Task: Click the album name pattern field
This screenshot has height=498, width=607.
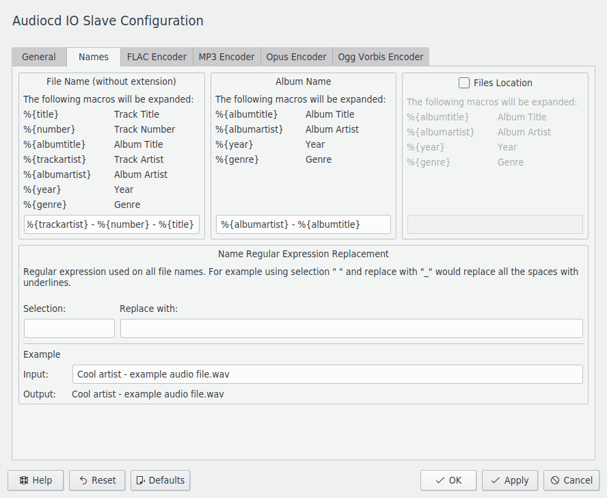Action: click(x=303, y=224)
